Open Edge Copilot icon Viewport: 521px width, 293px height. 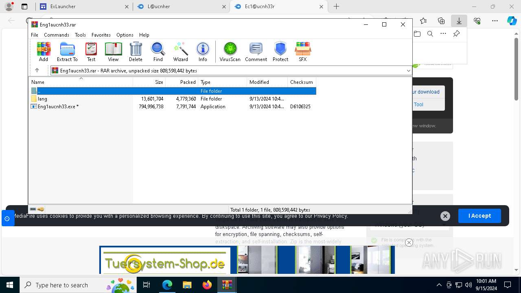pyautogui.click(x=512, y=21)
